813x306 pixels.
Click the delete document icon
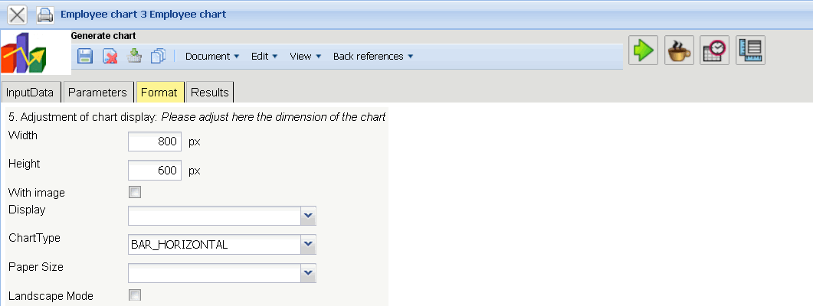tap(110, 56)
